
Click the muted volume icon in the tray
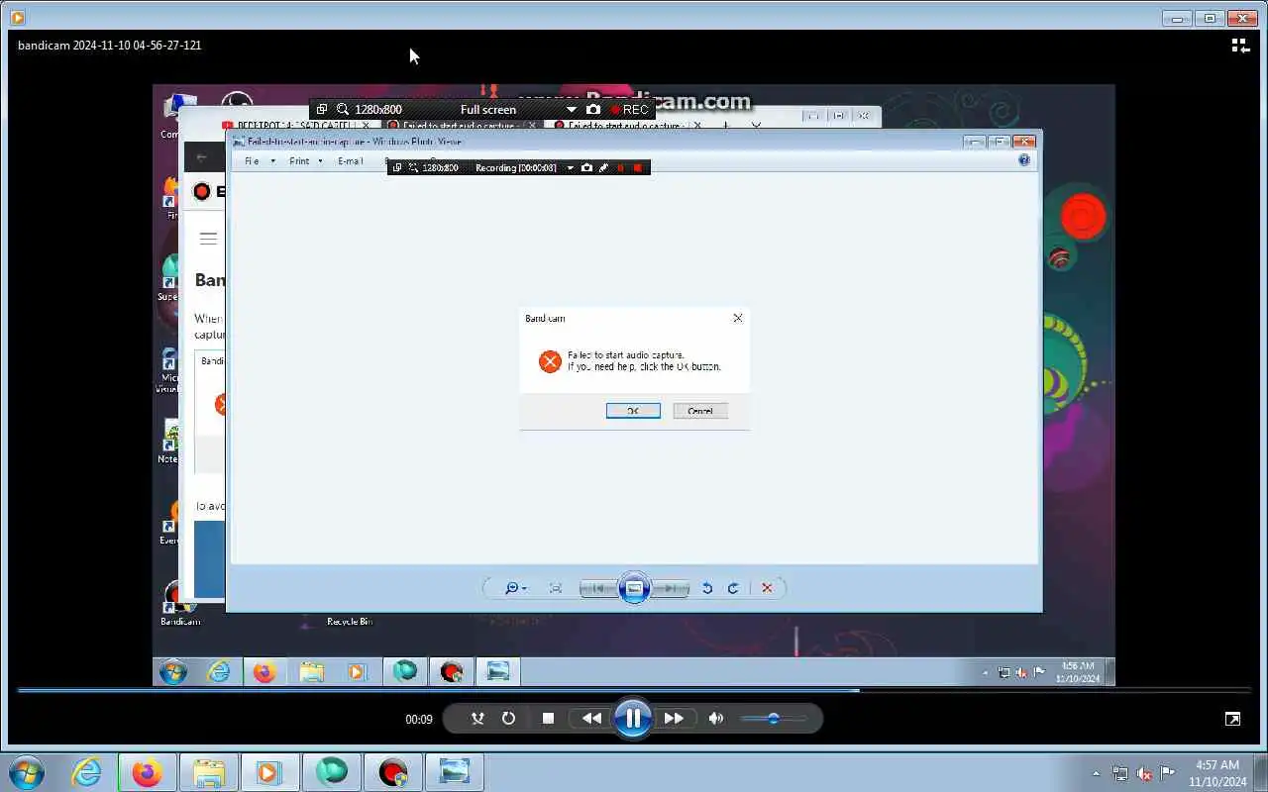point(1144,773)
